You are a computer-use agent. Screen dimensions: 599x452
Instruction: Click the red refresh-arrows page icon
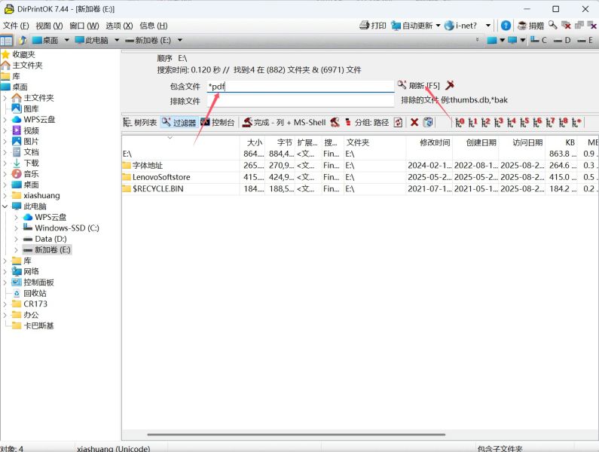coord(398,122)
